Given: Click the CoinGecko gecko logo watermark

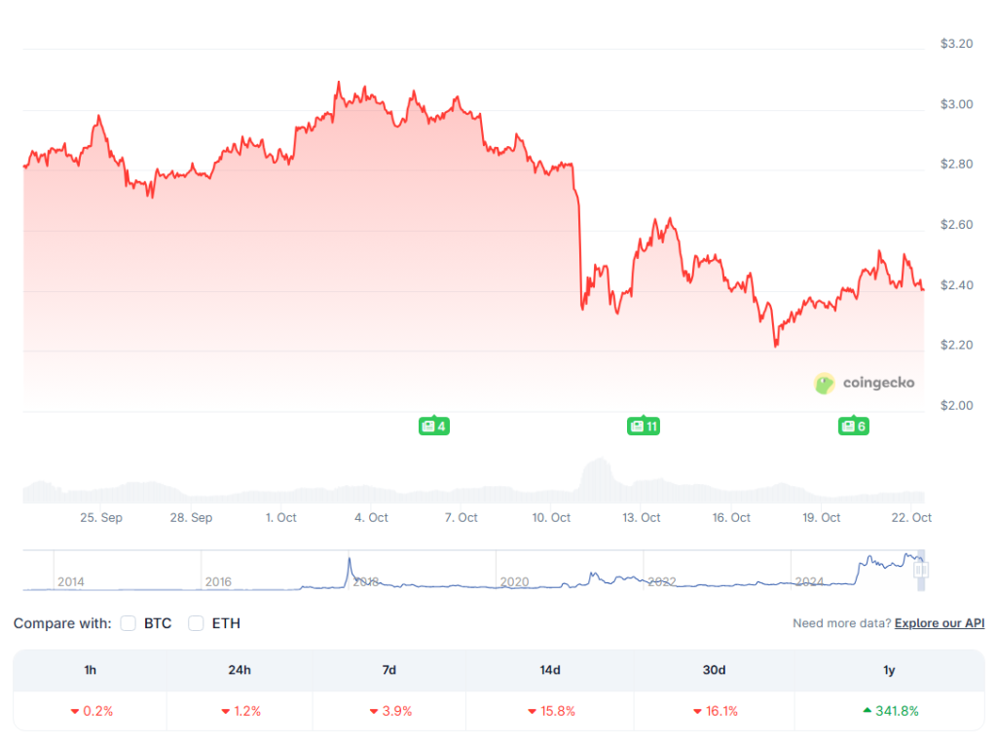Looking at the screenshot, I should (x=825, y=384).
